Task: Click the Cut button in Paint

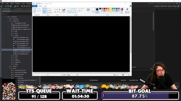Action: click(x=39, y=9)
